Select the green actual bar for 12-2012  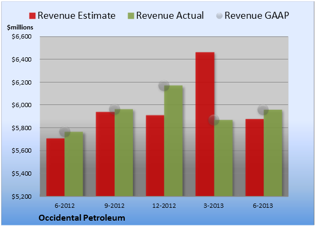coord(174,141)
